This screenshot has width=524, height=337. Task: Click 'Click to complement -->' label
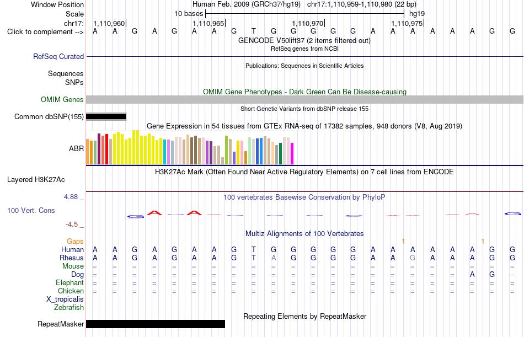pos(45,32)
